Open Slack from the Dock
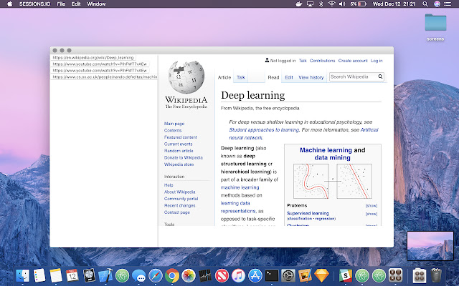 tap(346, 275)
